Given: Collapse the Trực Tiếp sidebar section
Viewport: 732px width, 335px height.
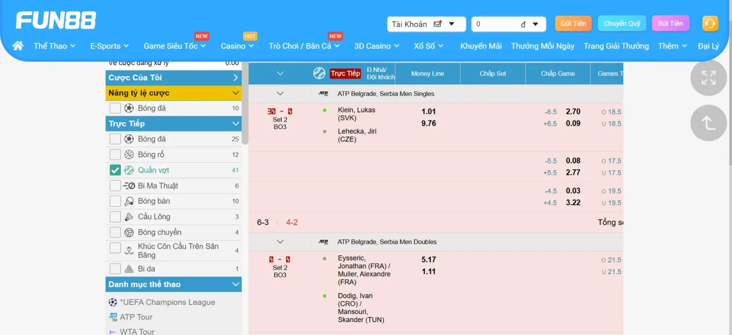Looking at the screenshot, I should 235,124.
